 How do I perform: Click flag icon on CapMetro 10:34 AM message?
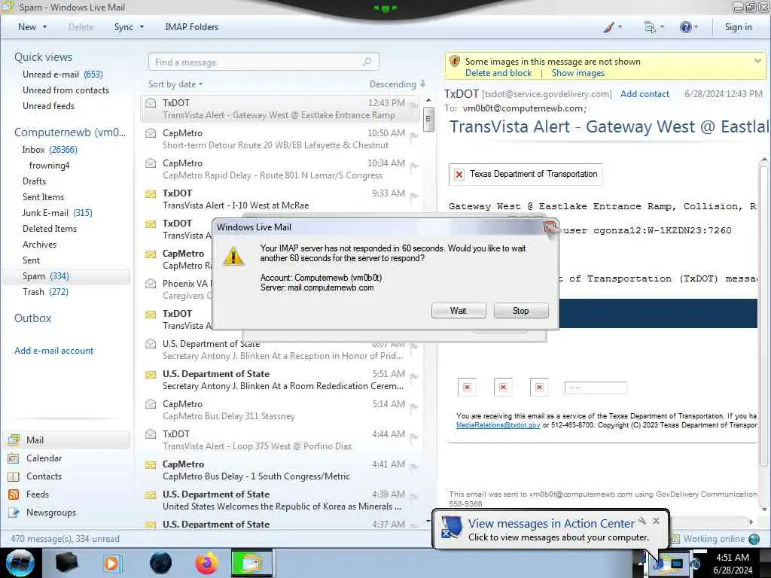pyautogui.click(x=414, y=166)
